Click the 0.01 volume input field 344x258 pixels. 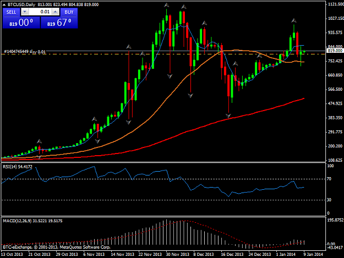point(40,12)
